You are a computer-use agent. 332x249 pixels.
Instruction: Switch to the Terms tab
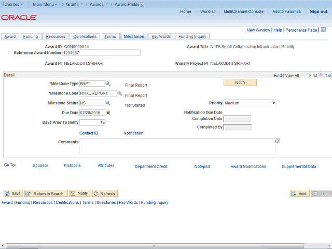(x=110, y=37)
